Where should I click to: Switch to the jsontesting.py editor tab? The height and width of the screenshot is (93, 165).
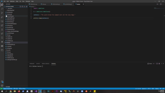coord(68,4)
